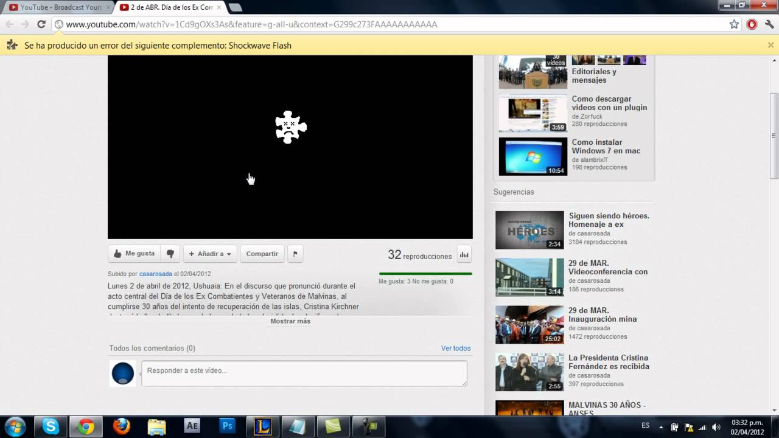The height and width of the screenshot is (438, 779).
Task: Click the crashed plugin puzzle piece icon
Action: 290,127
